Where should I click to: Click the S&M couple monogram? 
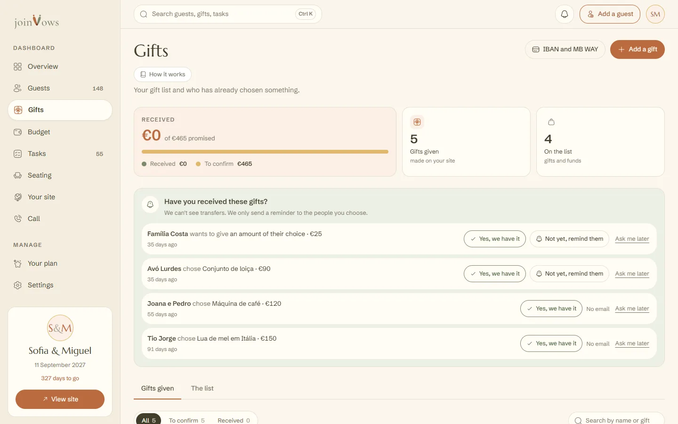[x=60, y=328]
